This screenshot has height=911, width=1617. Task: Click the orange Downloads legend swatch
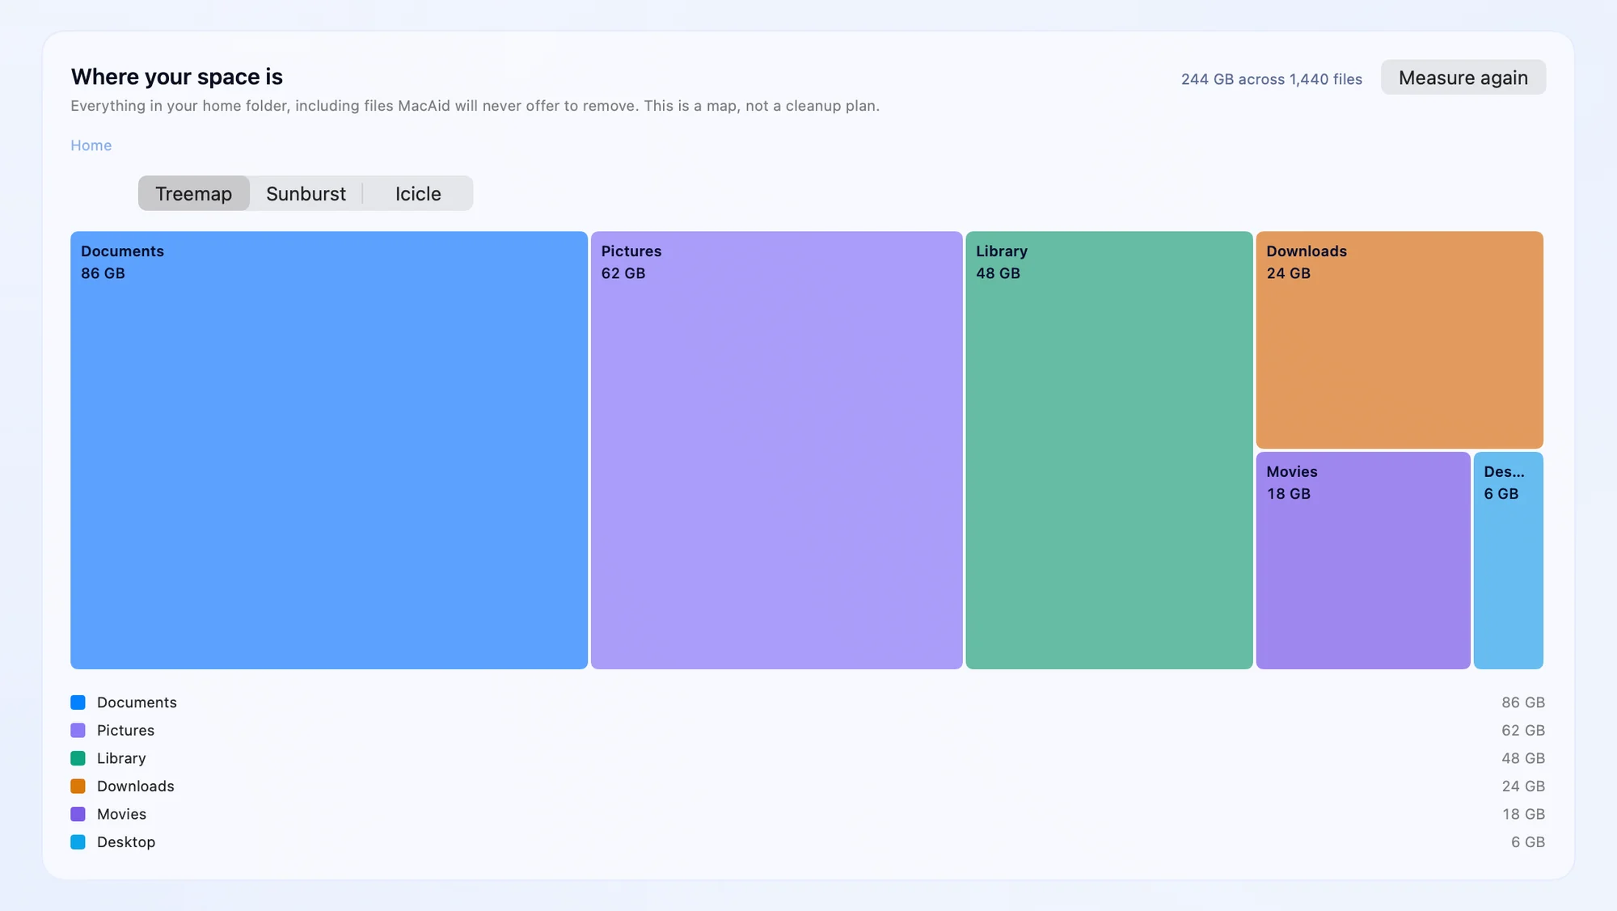coord(78,786)
